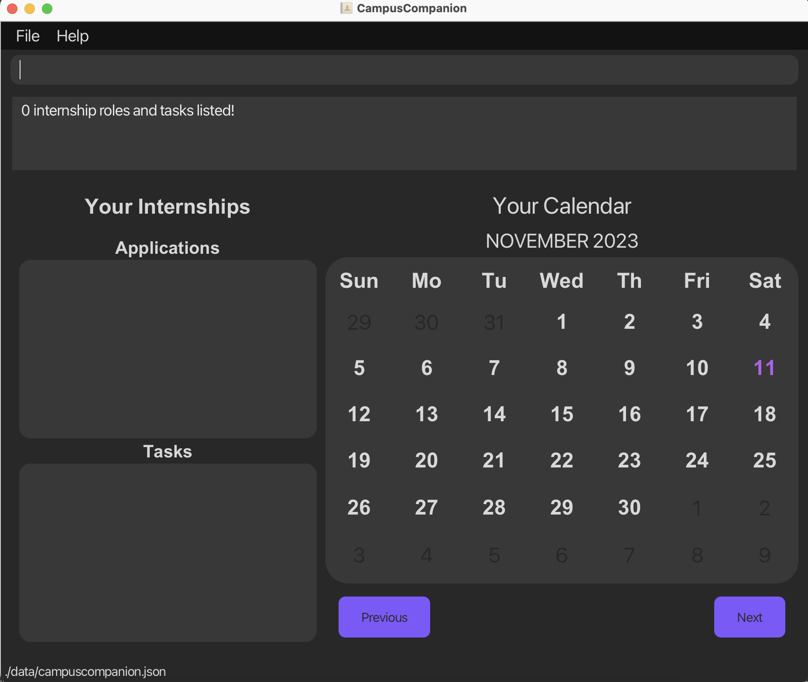The width and height of the screenshot is (808, 682).
Task: Click bold date 6 under Mo column
Action: coord(427,368)
